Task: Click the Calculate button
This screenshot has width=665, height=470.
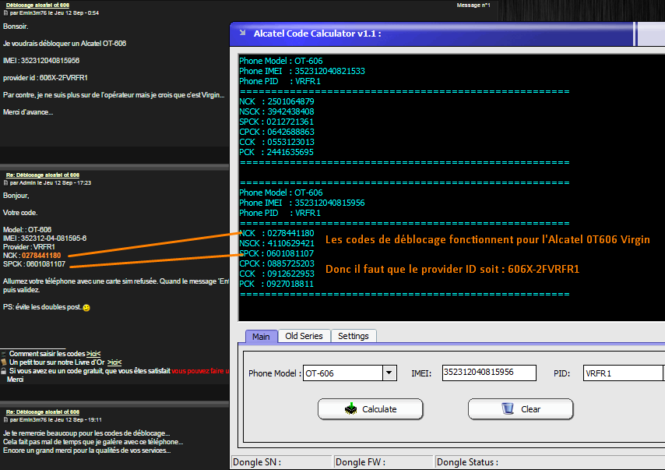Action: (x=370, y=409)
